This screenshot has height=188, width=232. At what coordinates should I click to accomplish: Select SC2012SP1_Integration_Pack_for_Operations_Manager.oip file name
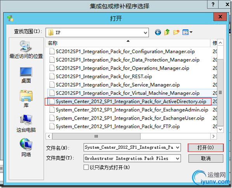tap(122, 68)
